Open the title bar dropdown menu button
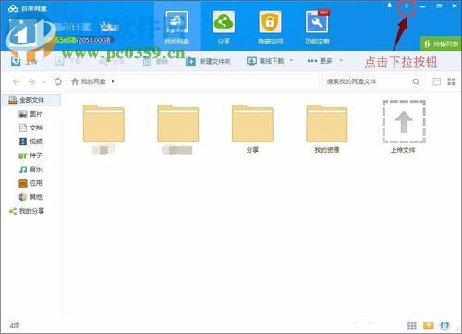 click(407, 6)
